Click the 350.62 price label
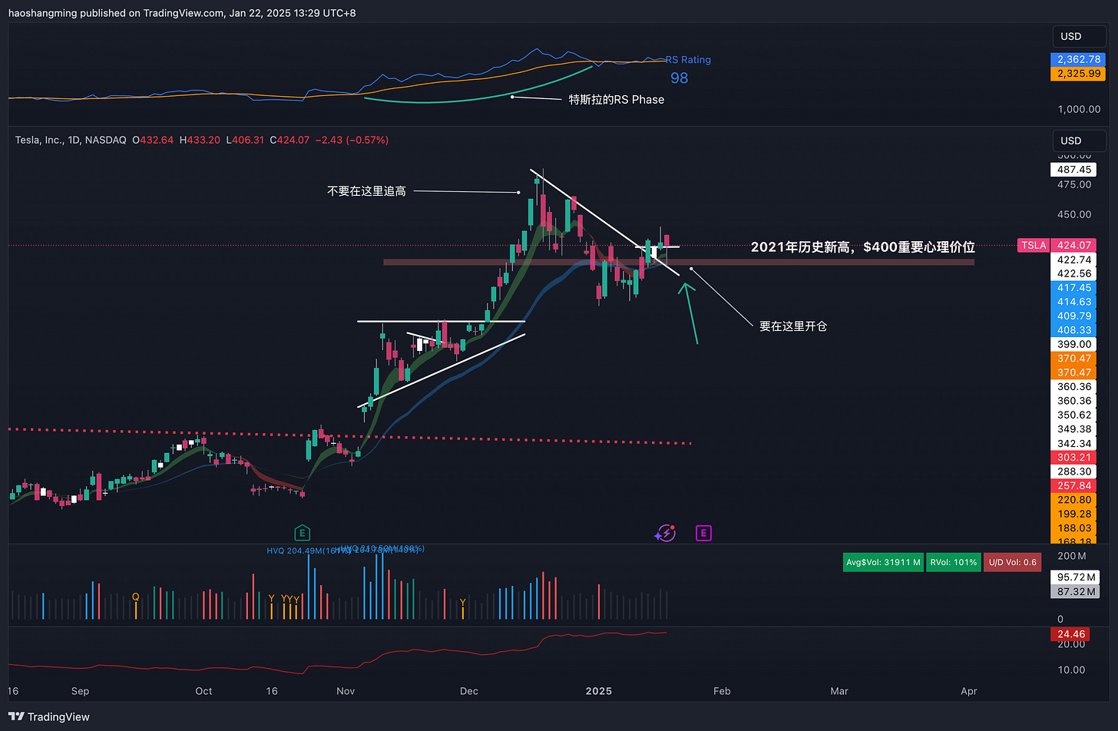The height and width of the screenshot is (731, 1118). (1073, 415)
